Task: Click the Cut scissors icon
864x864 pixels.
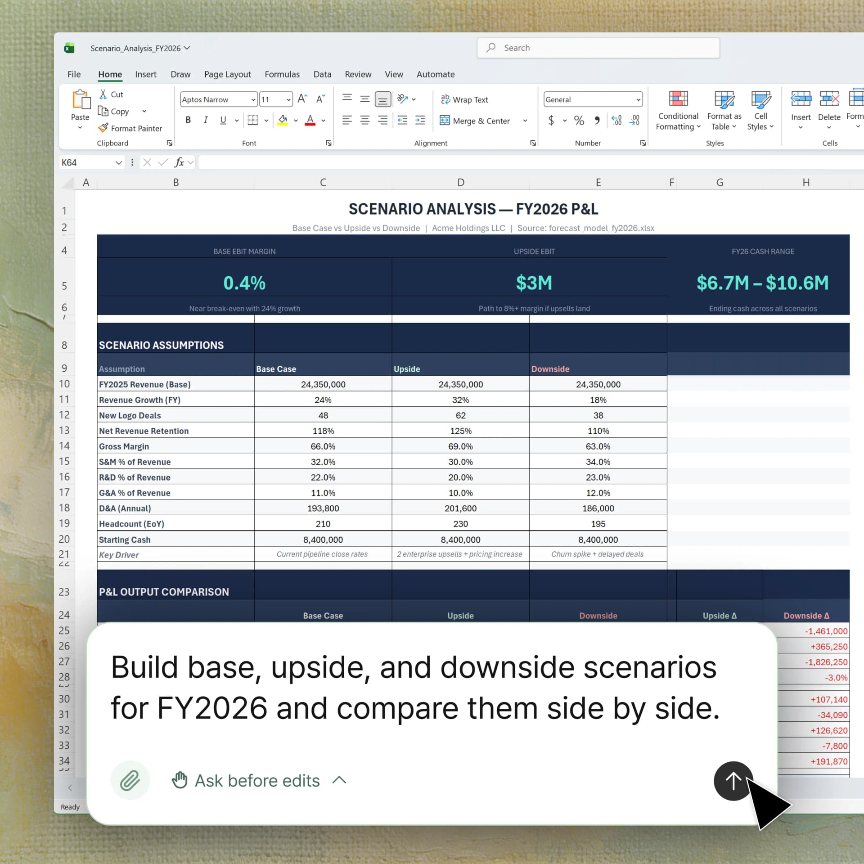Action: [103, 94]
